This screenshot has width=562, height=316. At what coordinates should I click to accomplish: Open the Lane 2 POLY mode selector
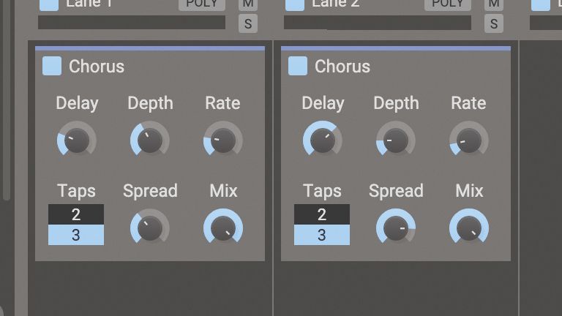click(448, 4)
